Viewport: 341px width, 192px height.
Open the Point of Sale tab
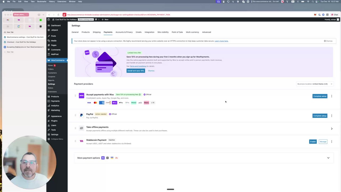[177, 32]
